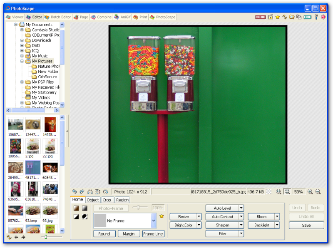Open the red MENU button
Image resolution: width=333 pixels, height=248 pixels.
click(261, 17)
